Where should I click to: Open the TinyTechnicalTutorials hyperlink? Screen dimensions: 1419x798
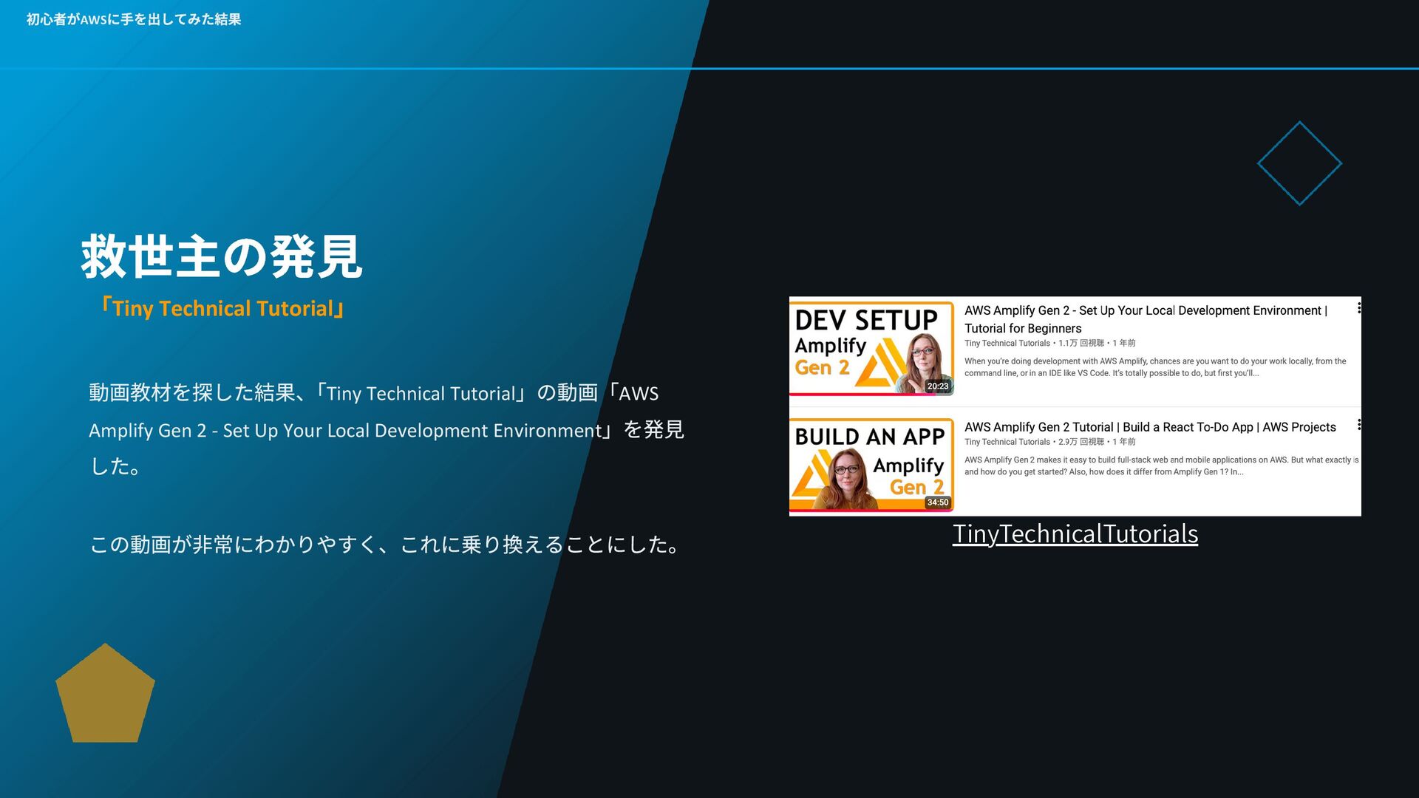(x=1075, y=533)
